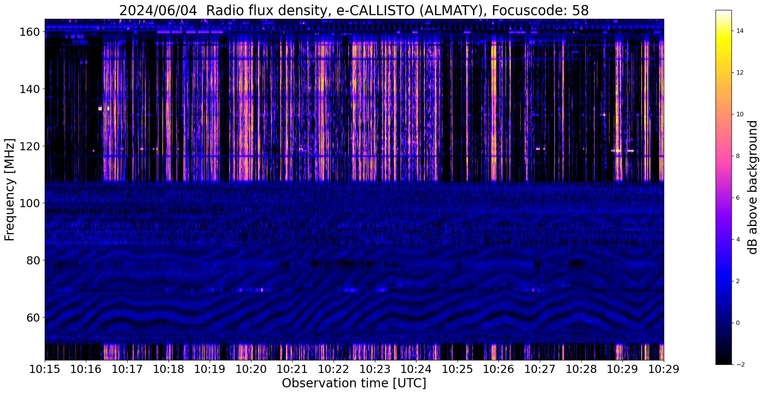This screenshot has width=764, height=394.
Task: Click the colorbar tick label 14
Action: click(740, 31)
